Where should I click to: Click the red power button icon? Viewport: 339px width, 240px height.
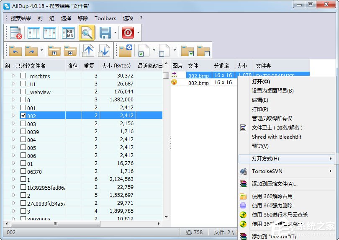128,33
